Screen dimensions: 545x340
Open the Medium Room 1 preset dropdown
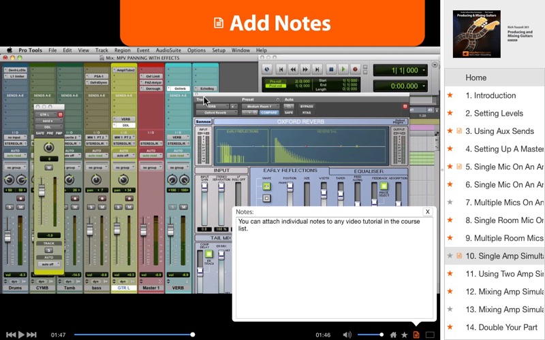pyautogui.click(x=260, y=107)
